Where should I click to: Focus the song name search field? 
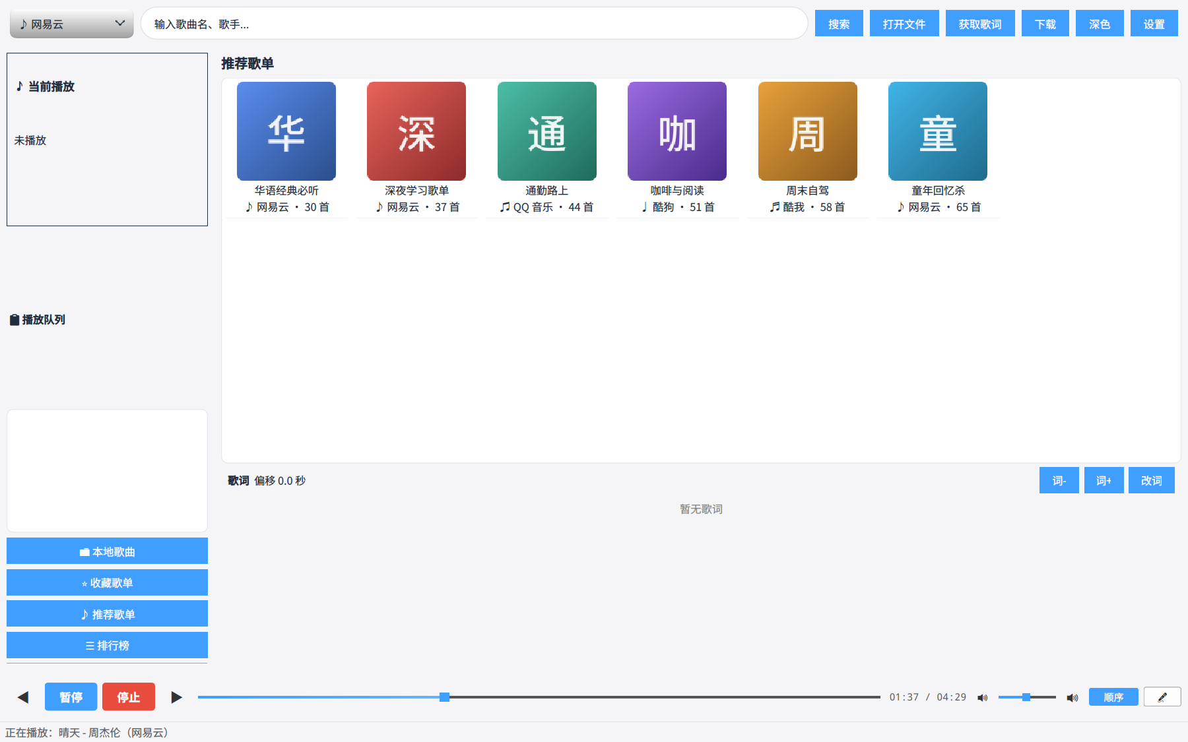pyautogui.click(x=474, y=24)
